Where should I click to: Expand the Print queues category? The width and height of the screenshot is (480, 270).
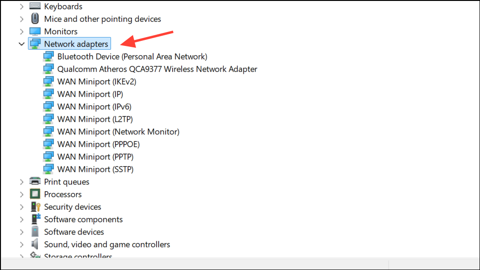(21, 182)
